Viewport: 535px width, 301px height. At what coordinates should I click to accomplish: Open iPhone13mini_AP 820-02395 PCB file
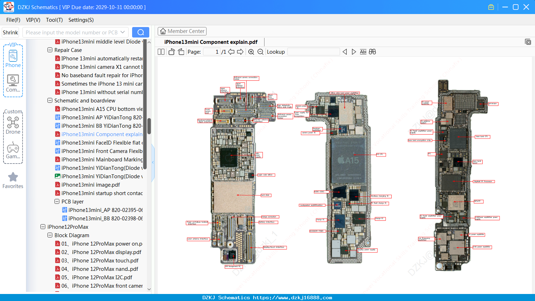(x=102, y=210)
